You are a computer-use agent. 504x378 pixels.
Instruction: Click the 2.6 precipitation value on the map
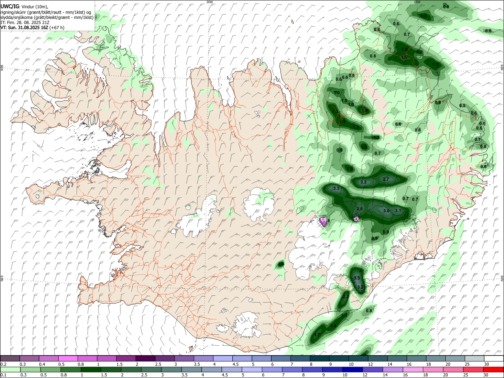[x=359, y=209]
